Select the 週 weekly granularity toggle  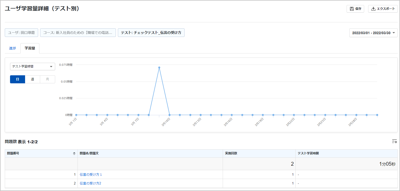click(33, 79)
